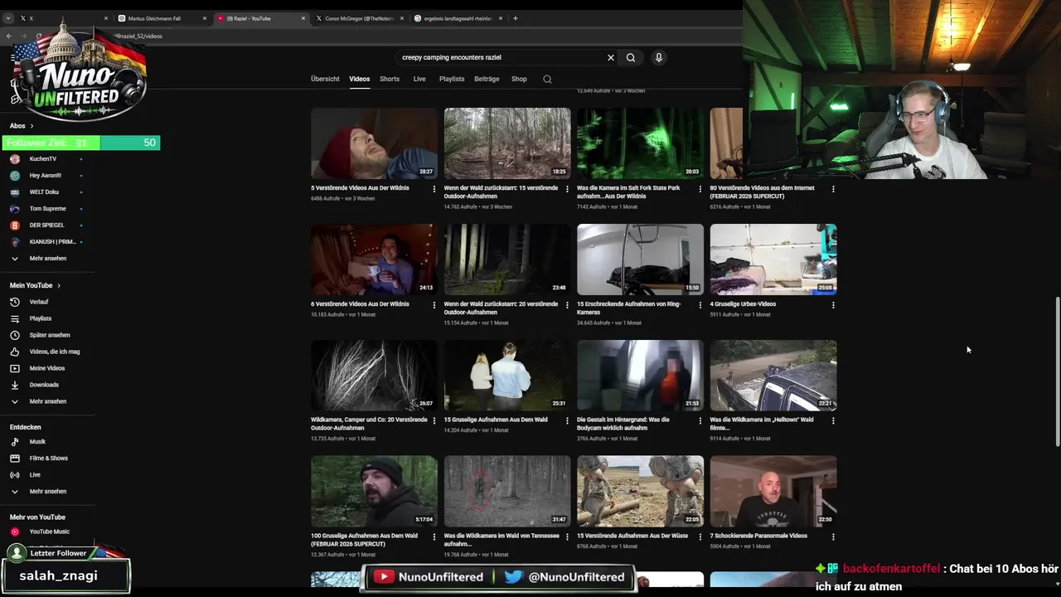The height and width of the screenshot is (597, 1061).
Task: Go back with the browser back arrow
Action: [9, 36]
